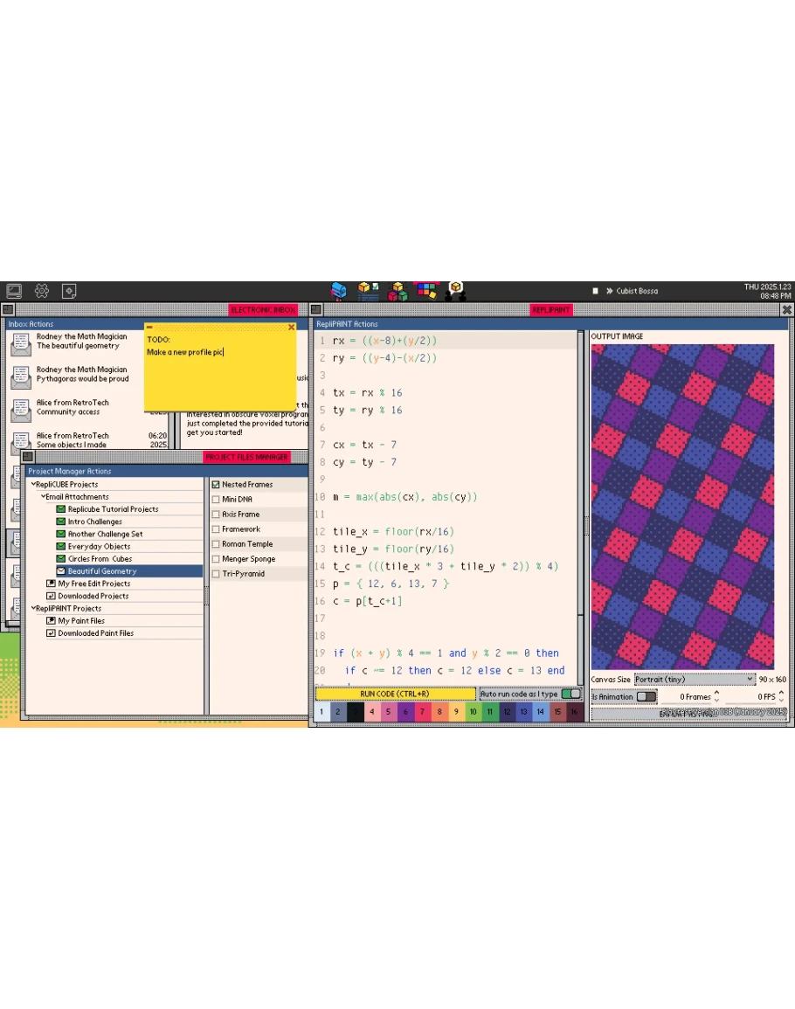Uncheck the Nested Frames checkbox
This screenshot has height=1009, width=795.
click(x=216, y=485)
